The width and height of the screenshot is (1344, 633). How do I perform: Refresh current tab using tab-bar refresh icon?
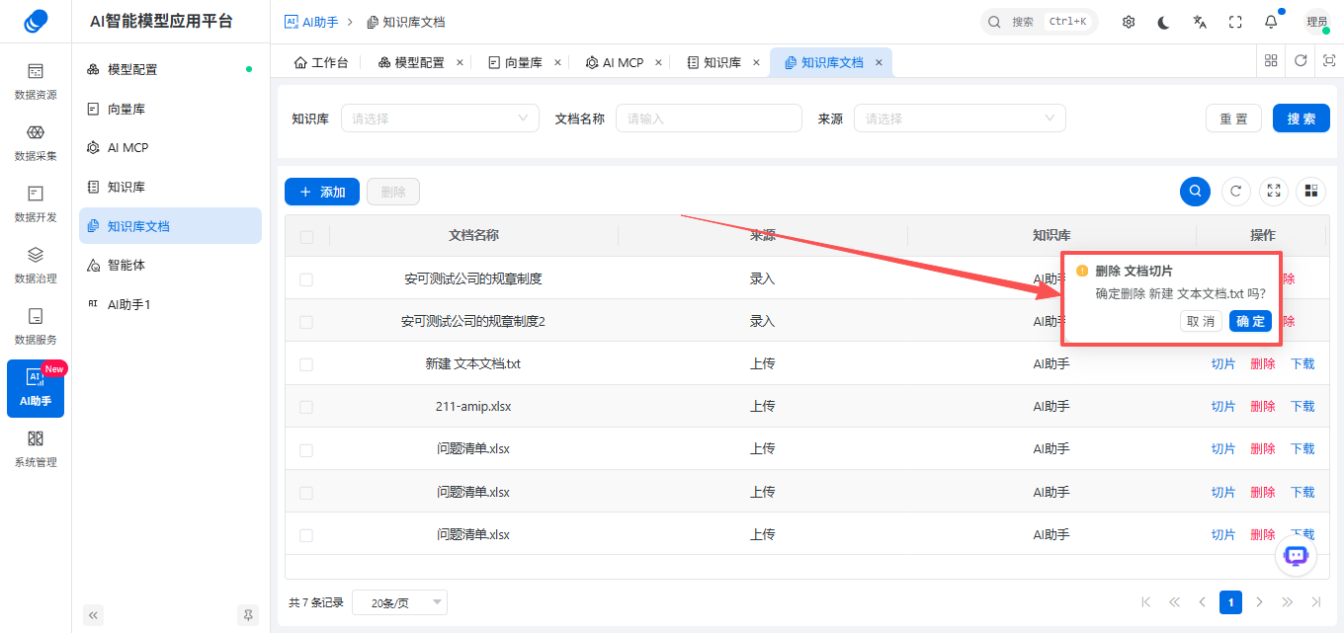point(1301,60)
